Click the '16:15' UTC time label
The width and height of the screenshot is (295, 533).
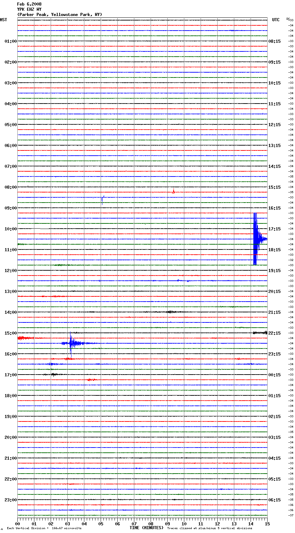(275, 208)
